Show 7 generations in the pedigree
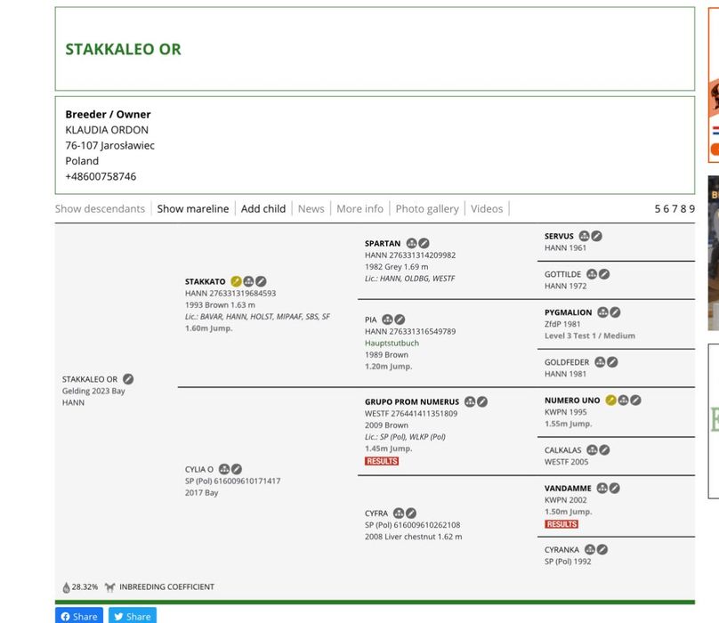This screenshot has height=623, width=719. 675,209
